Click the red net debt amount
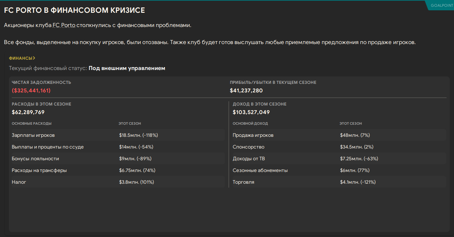Image resolution: width=454 pixels, height=237 pixels. coord(31,91)
